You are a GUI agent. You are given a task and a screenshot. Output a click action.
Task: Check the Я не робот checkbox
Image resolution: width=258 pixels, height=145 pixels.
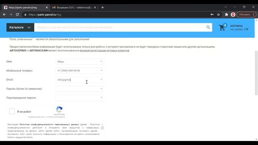pos(12,111)
